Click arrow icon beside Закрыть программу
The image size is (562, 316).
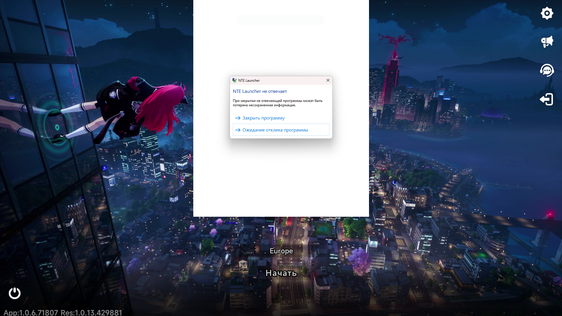pos(238,118)
